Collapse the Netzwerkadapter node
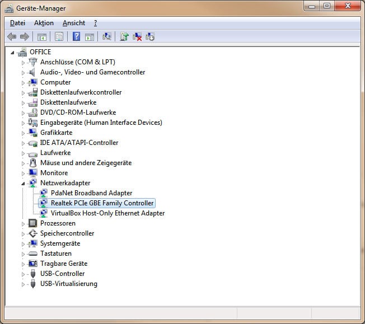365x324 pixels. tap(23, 184)
